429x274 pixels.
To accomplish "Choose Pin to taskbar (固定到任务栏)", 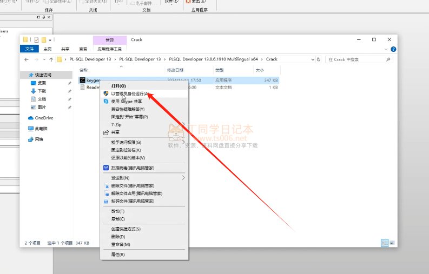I will (144, 150).
